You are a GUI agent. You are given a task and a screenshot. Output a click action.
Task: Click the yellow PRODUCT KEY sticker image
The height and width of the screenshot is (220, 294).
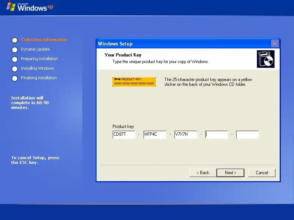tap(134, 82)
